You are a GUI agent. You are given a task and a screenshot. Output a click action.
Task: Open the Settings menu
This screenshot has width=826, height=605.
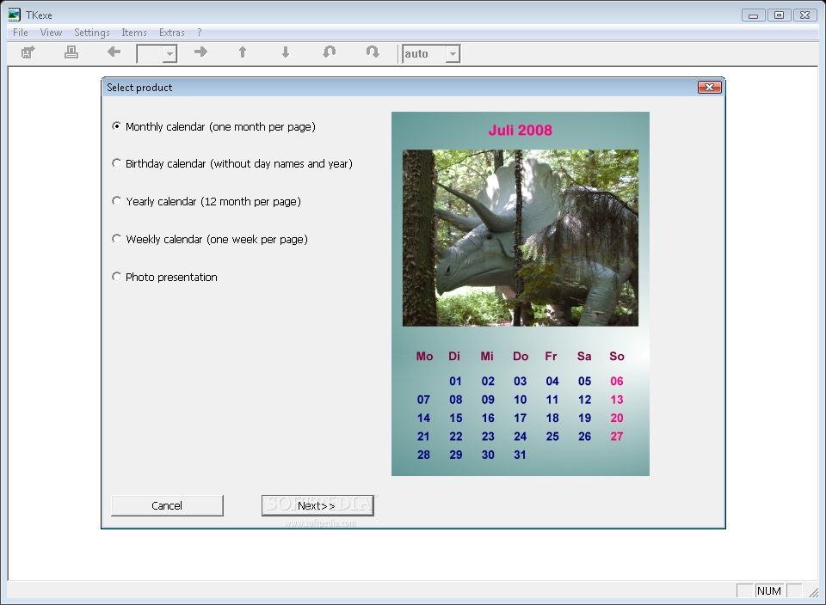92,33
